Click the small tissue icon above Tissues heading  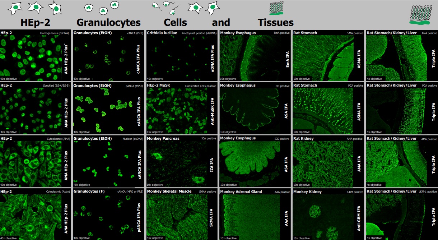point(276,9)
